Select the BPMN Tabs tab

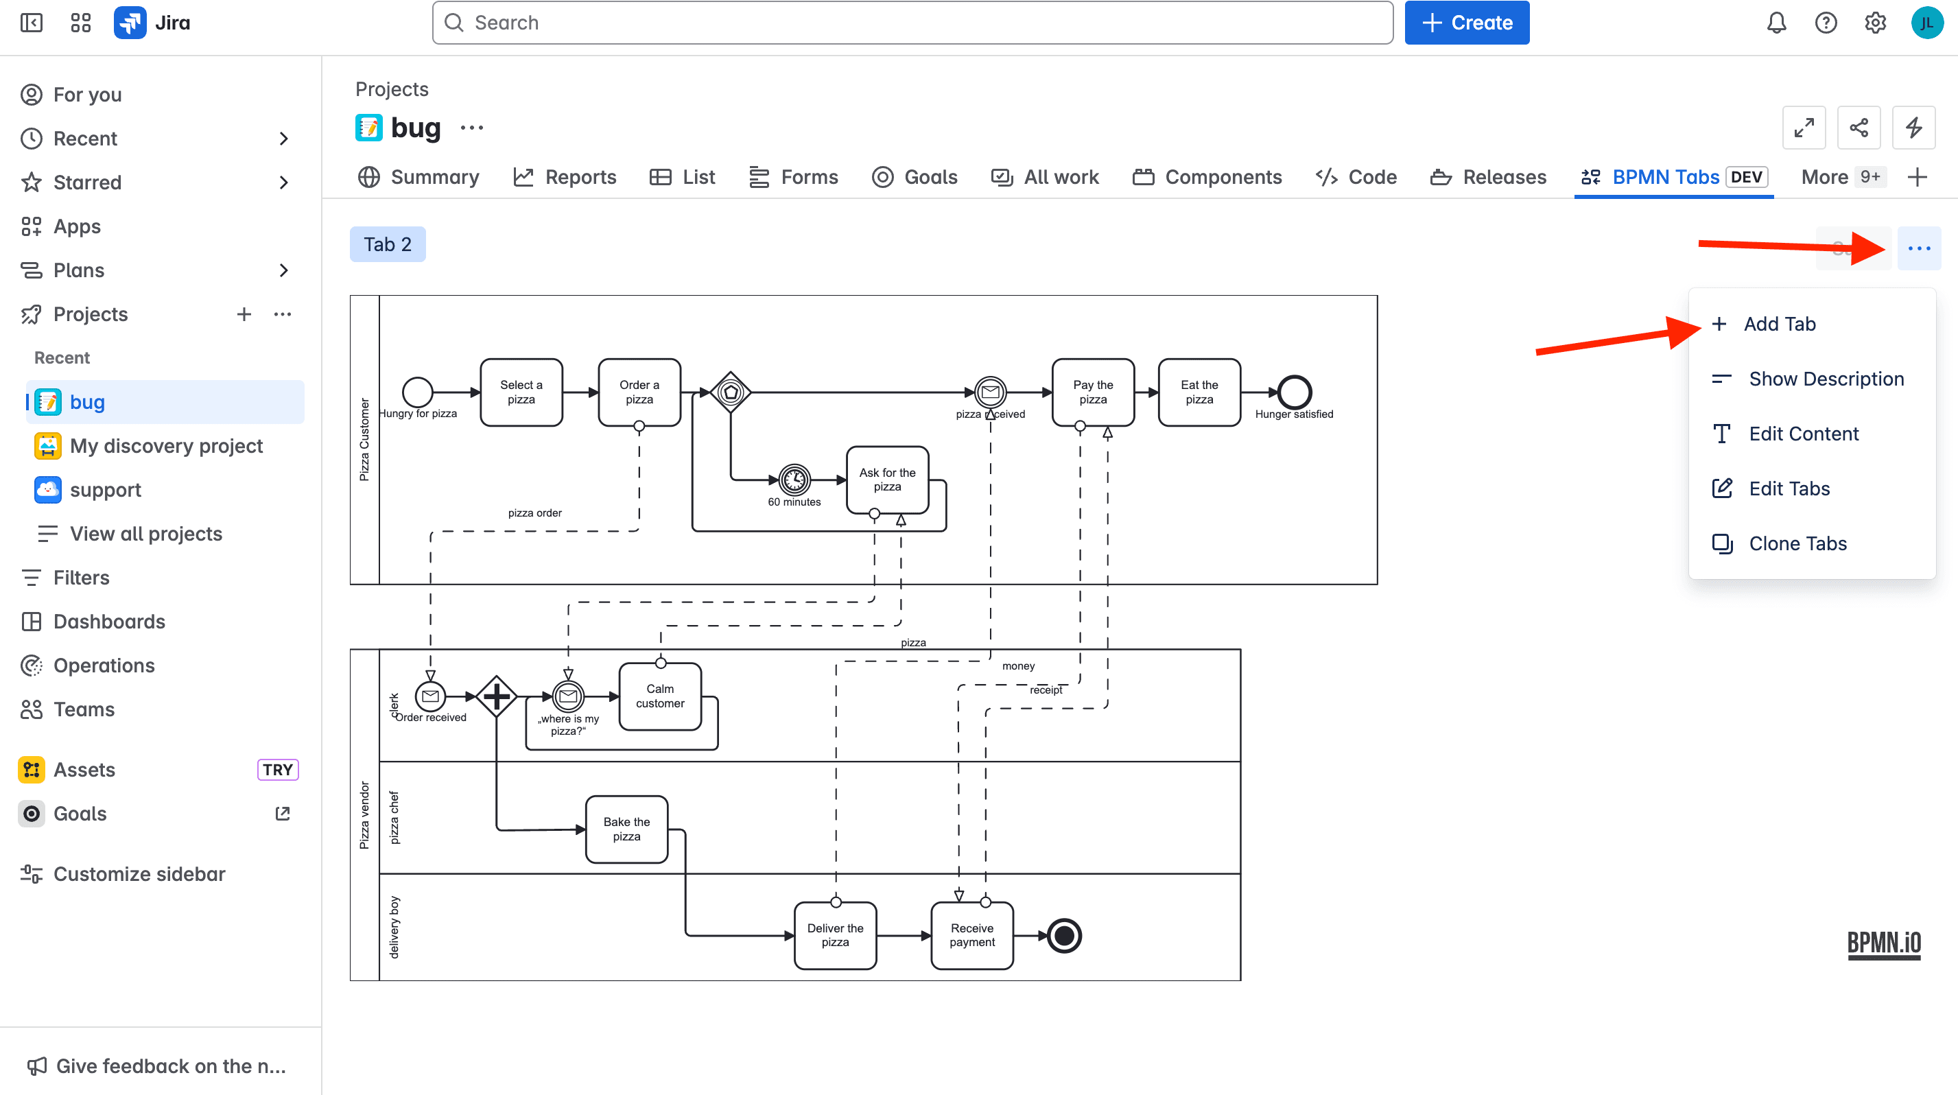(1674, 177)
